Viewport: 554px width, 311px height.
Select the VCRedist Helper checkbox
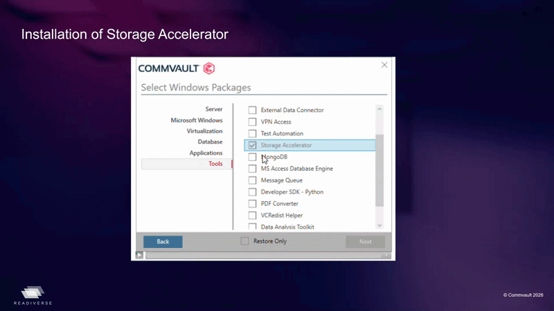252,215
